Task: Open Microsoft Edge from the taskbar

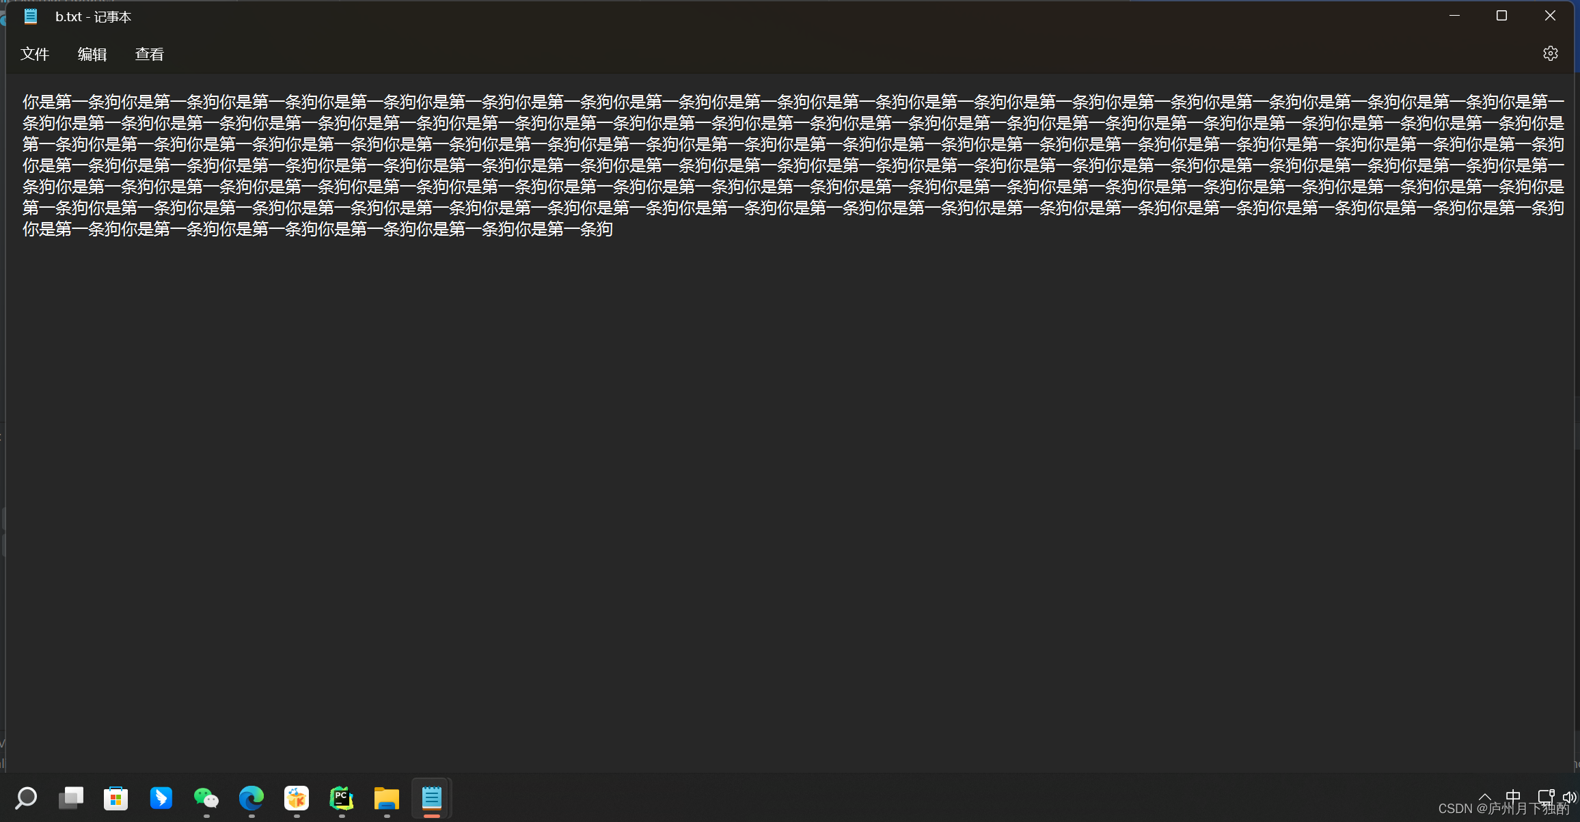Action: pyautogui.click(x=251, y=797)
